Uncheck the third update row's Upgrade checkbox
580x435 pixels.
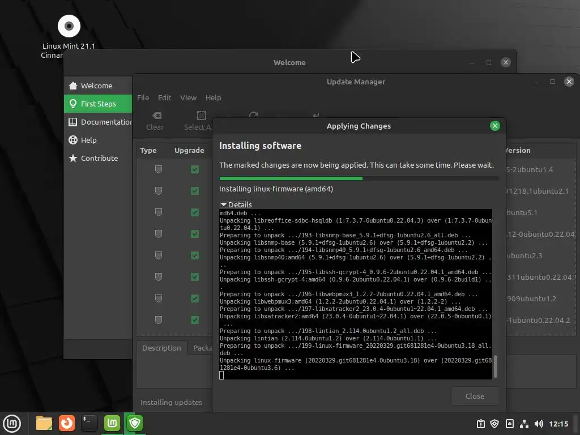coord(195,212)
